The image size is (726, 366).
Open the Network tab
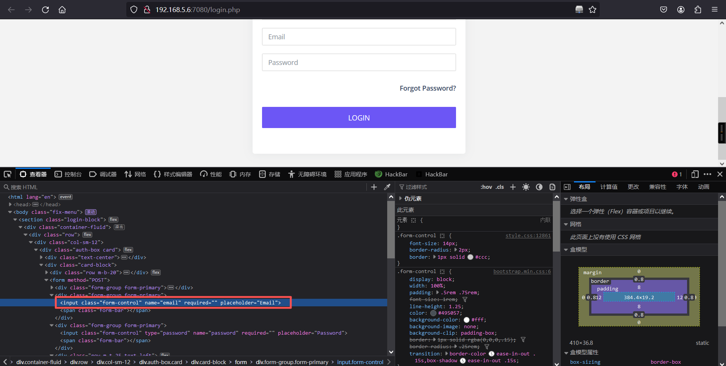tap(135, 174)
